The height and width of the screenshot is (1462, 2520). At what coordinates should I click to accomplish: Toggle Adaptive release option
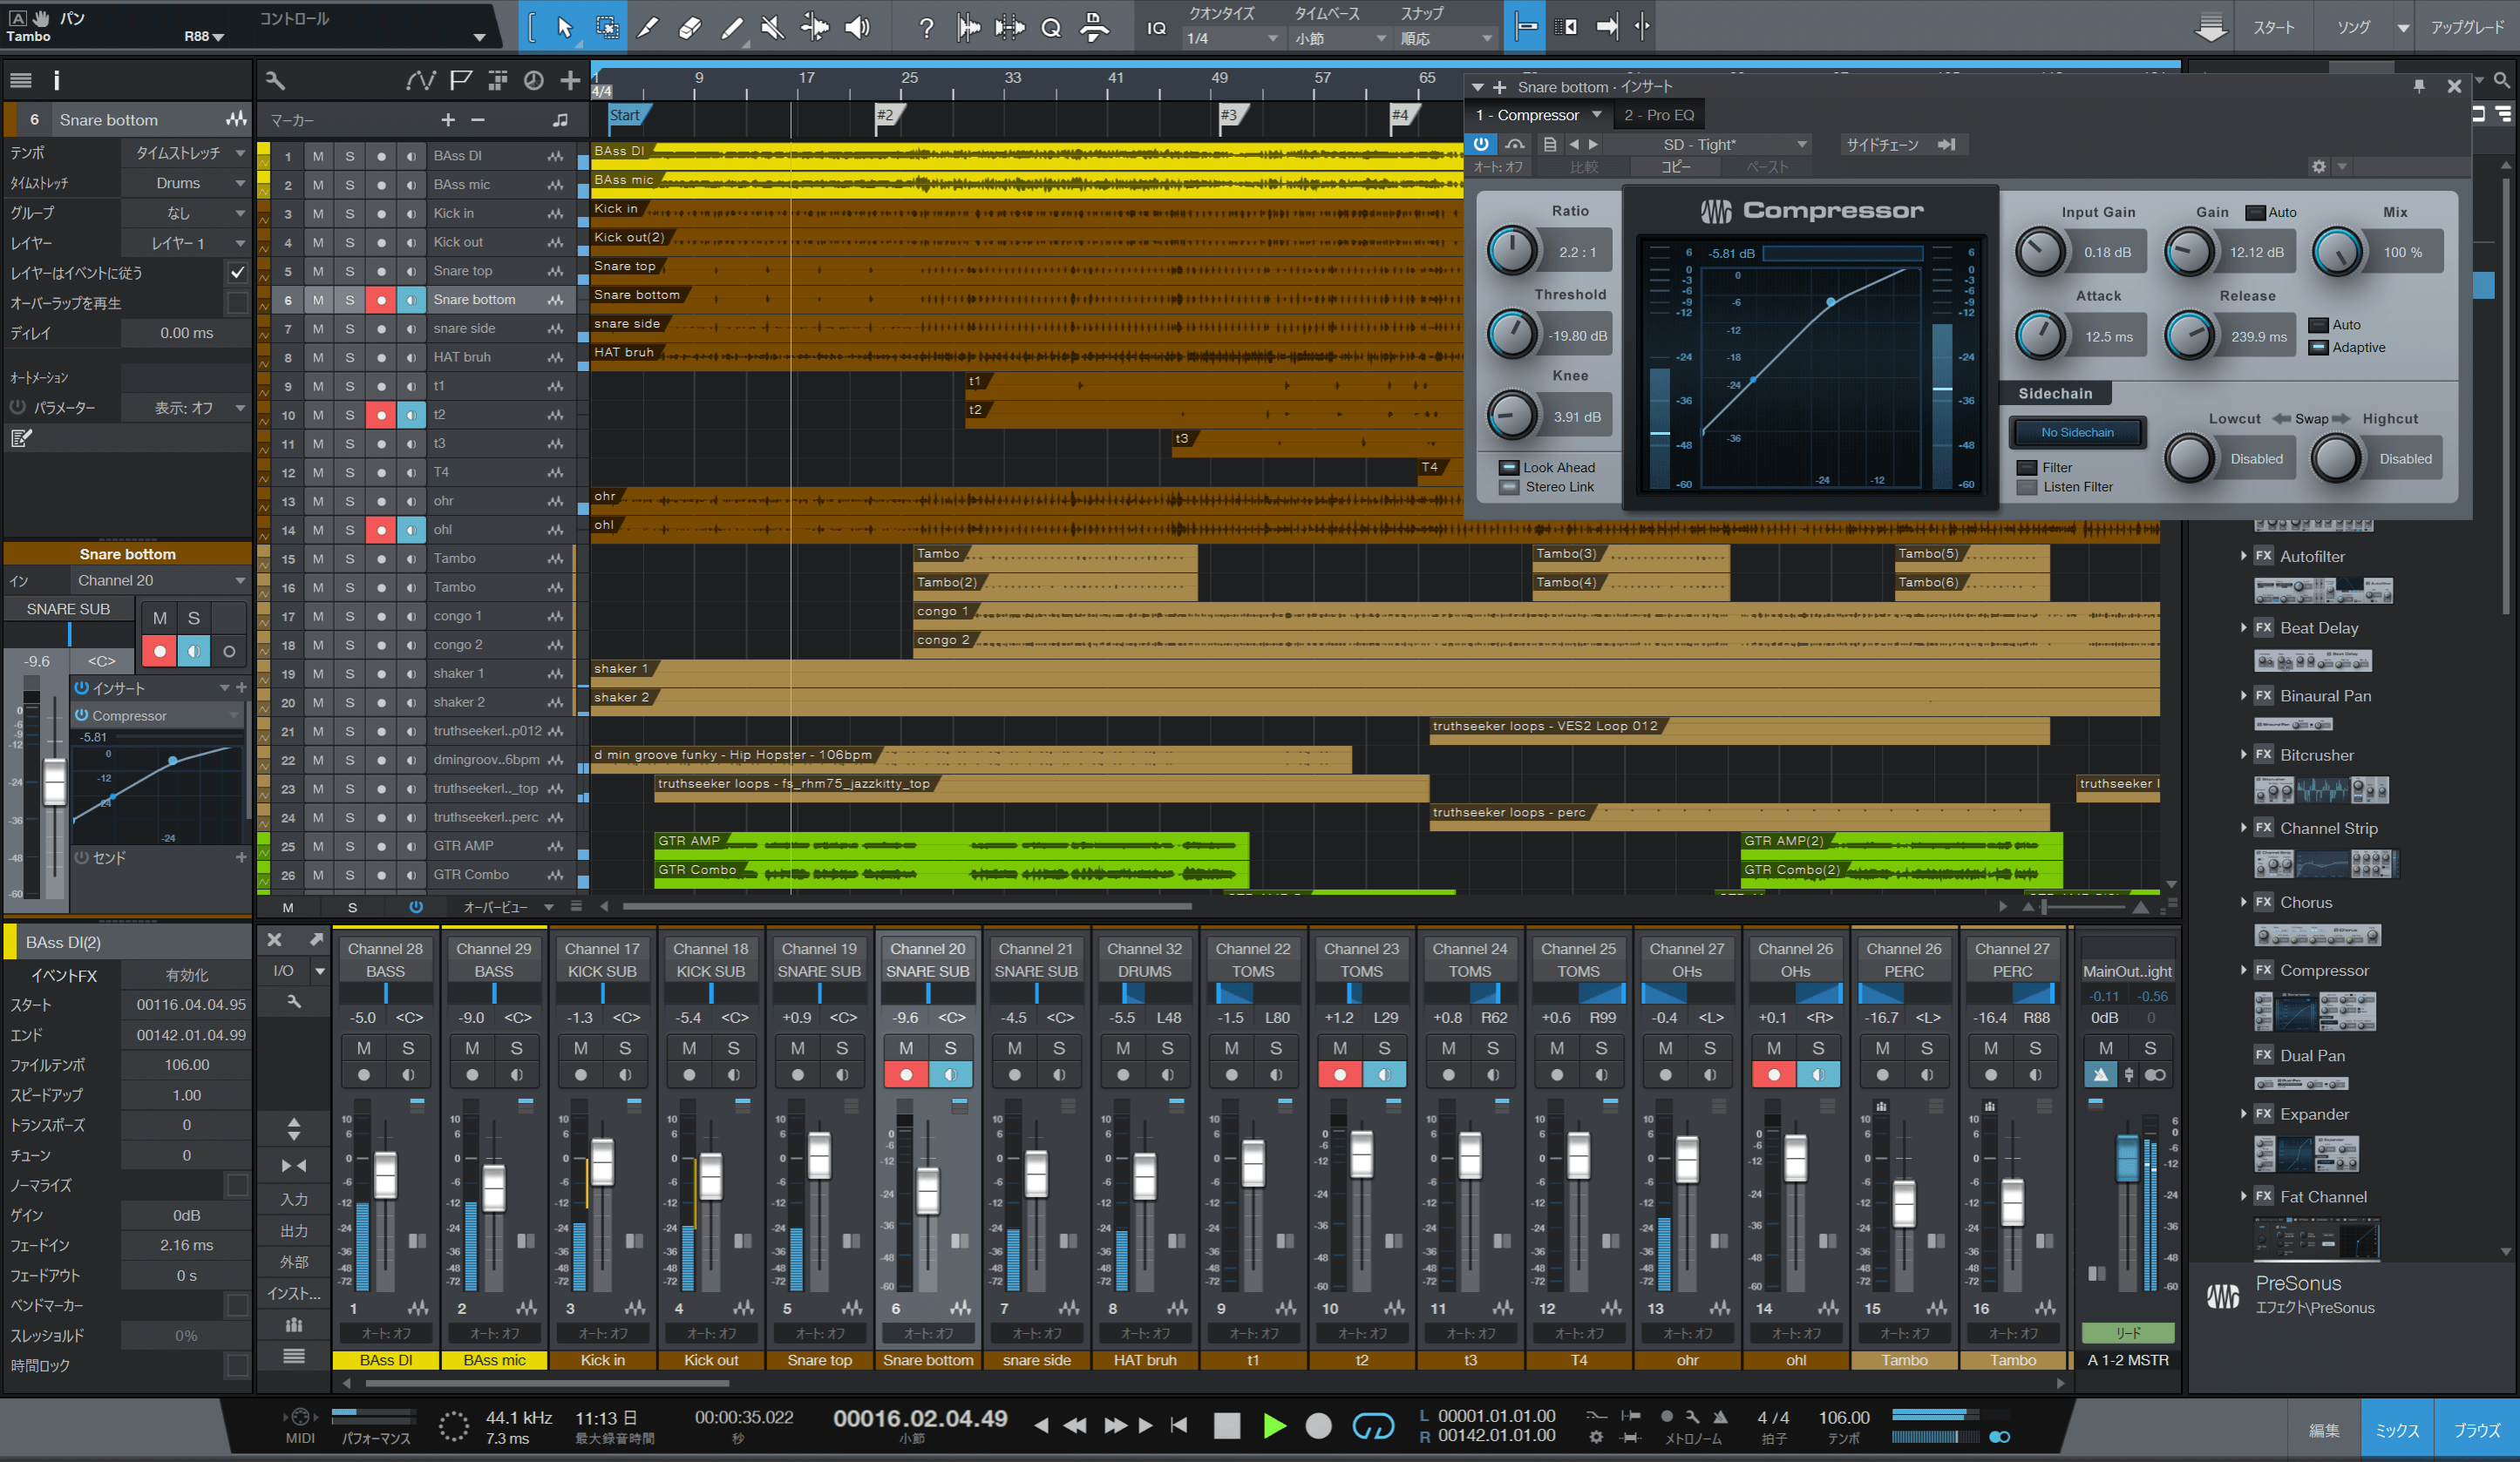point(2318,348)
